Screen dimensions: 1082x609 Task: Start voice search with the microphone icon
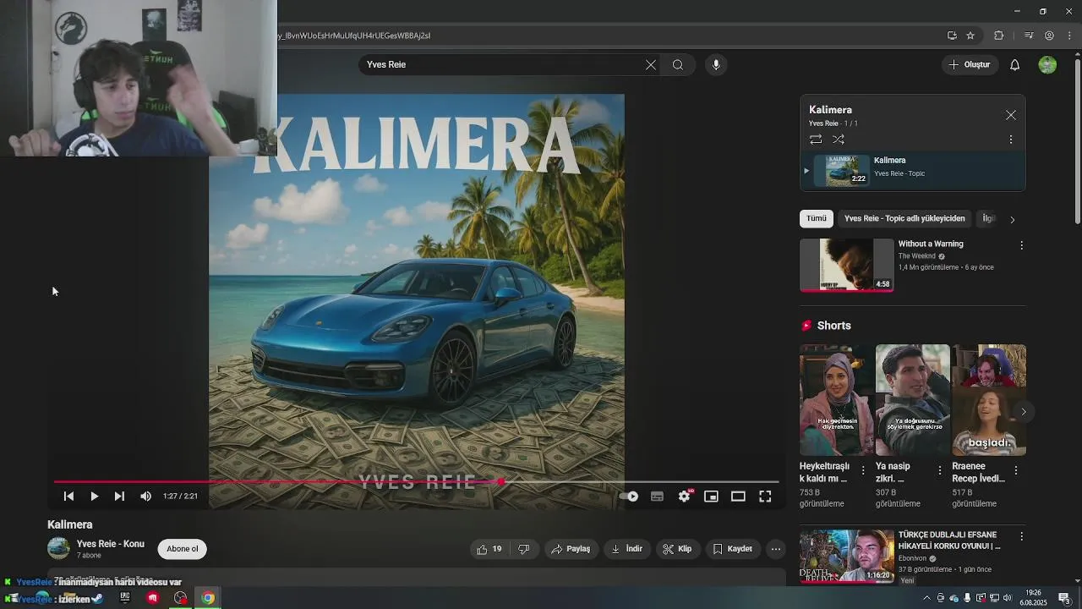tap(716, 65)
